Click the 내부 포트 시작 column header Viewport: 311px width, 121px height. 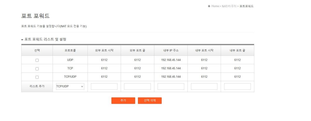tap(204, 50)
